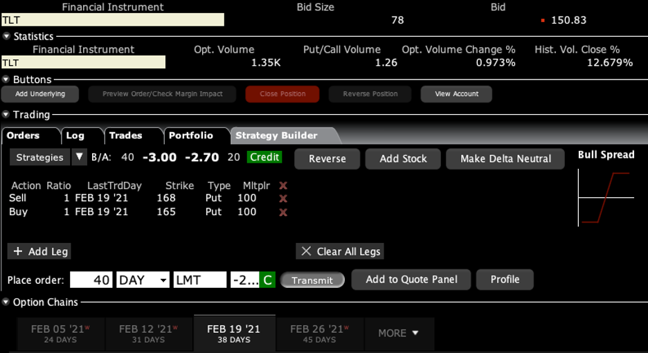Click the red X in legs header
The image size is (648, 353).
[283, 185]
